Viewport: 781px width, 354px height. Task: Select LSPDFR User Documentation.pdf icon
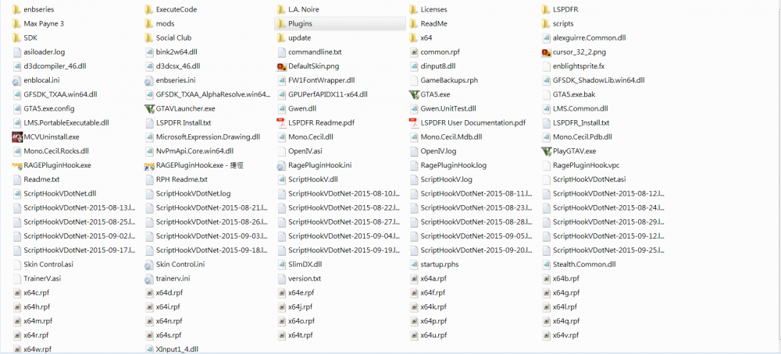[413, 122]
